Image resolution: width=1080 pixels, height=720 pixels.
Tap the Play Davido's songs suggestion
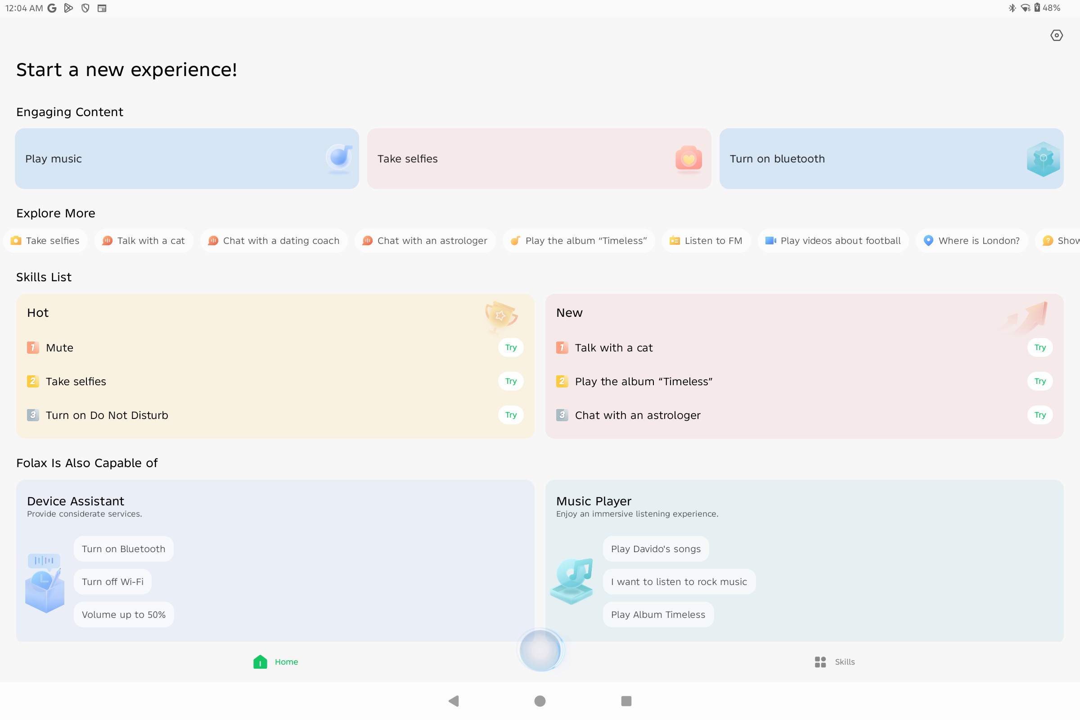pos(655,549)
